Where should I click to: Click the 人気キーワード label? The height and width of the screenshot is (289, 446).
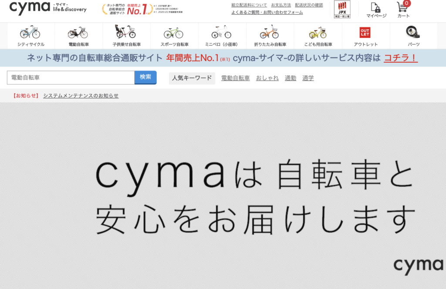point(192,78)
